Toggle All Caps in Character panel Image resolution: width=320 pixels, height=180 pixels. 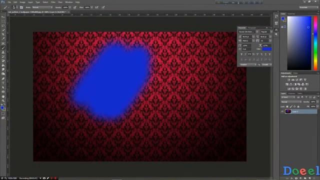tap(249, 54)
